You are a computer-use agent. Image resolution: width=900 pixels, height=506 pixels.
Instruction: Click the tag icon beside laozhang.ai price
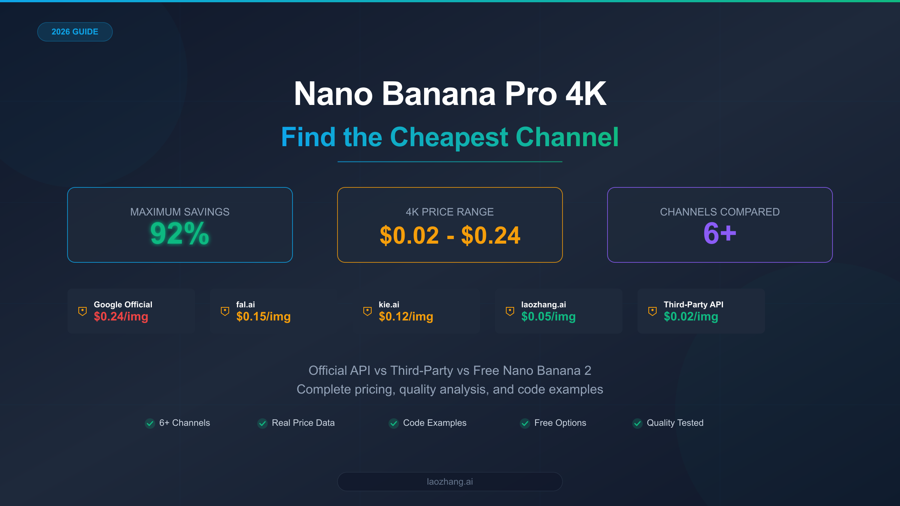tap(510, 311)
